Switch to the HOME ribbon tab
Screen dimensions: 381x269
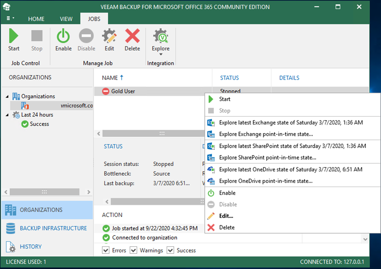point(36,19)
